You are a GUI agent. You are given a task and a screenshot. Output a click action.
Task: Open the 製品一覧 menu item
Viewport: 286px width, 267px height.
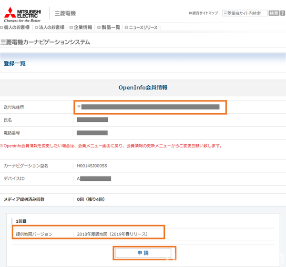click(x=111, y=28)
